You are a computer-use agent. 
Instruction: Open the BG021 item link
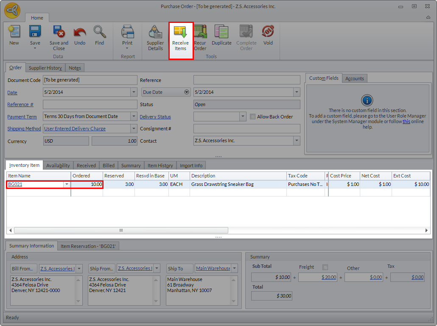(15, 184)
